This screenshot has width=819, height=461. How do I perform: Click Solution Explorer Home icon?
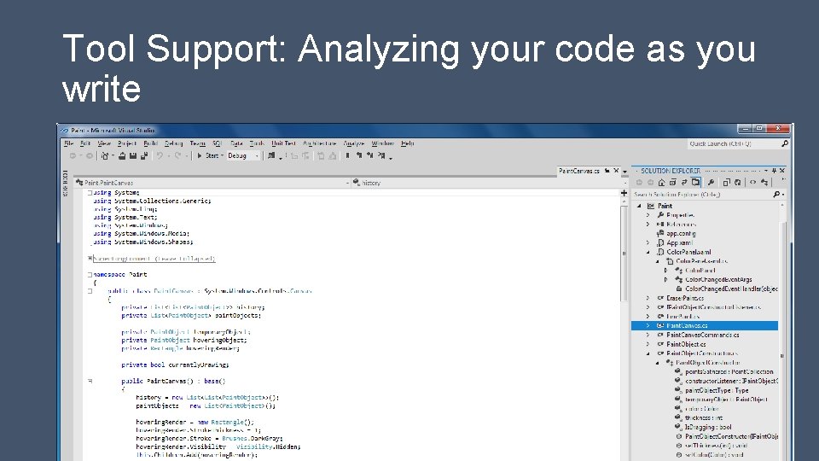coord(662,183)
